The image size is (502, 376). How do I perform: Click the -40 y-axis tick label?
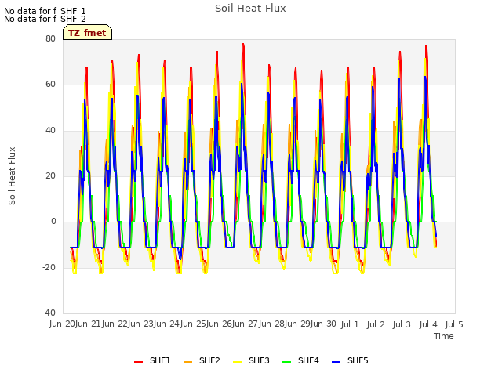[x=49, y=313]
